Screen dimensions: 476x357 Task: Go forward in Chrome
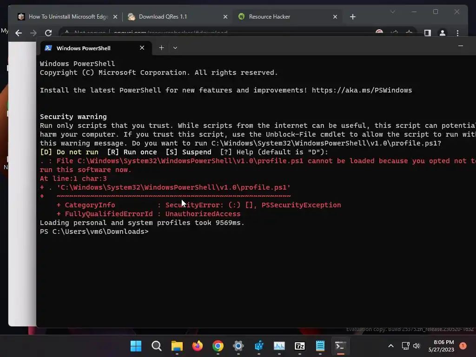tap(33, 33)
